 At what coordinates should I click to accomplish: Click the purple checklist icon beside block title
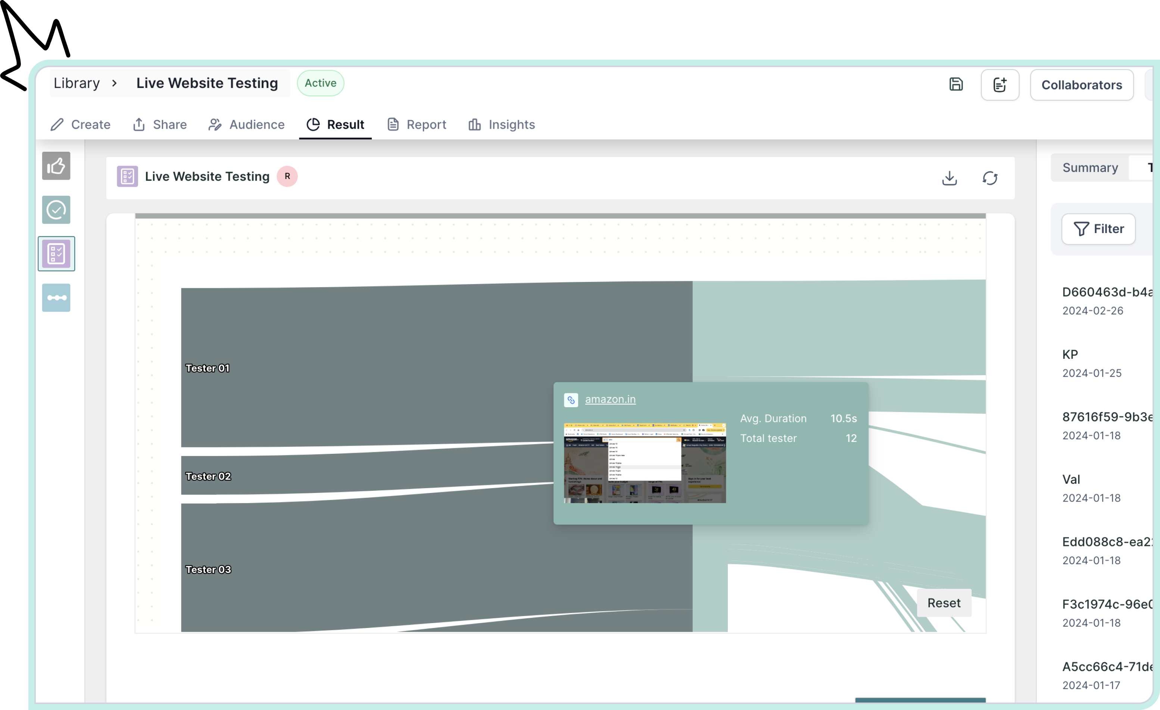127,176
